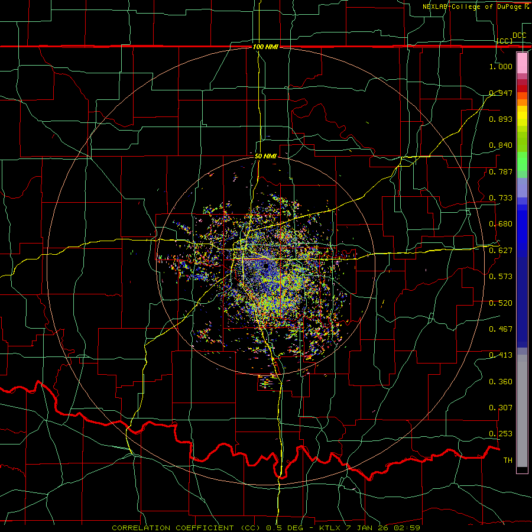Click the TH threshold label
The width and height of the screenshot is (532, 532).
[x=508, y=460]
